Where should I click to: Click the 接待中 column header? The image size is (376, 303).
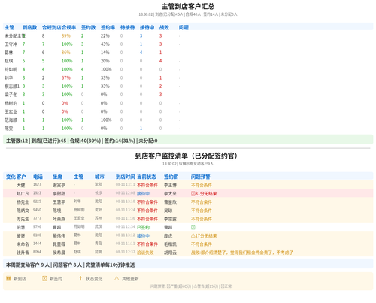[147, 27]
